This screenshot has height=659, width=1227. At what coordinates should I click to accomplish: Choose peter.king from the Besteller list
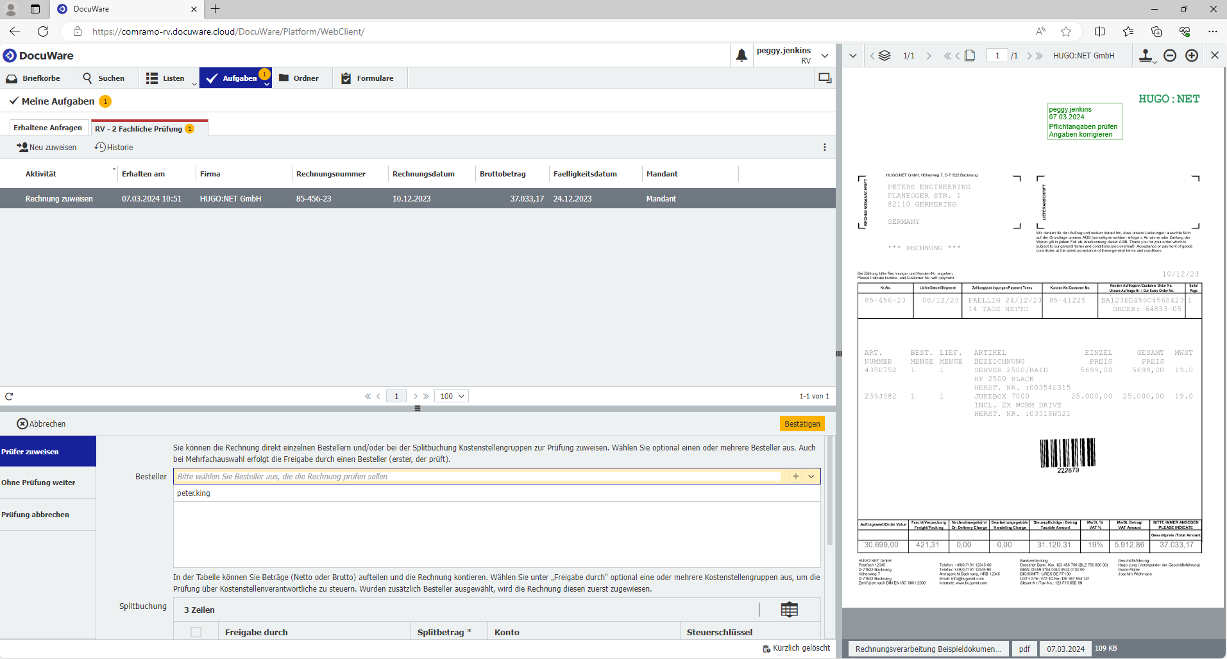point(496,493)
